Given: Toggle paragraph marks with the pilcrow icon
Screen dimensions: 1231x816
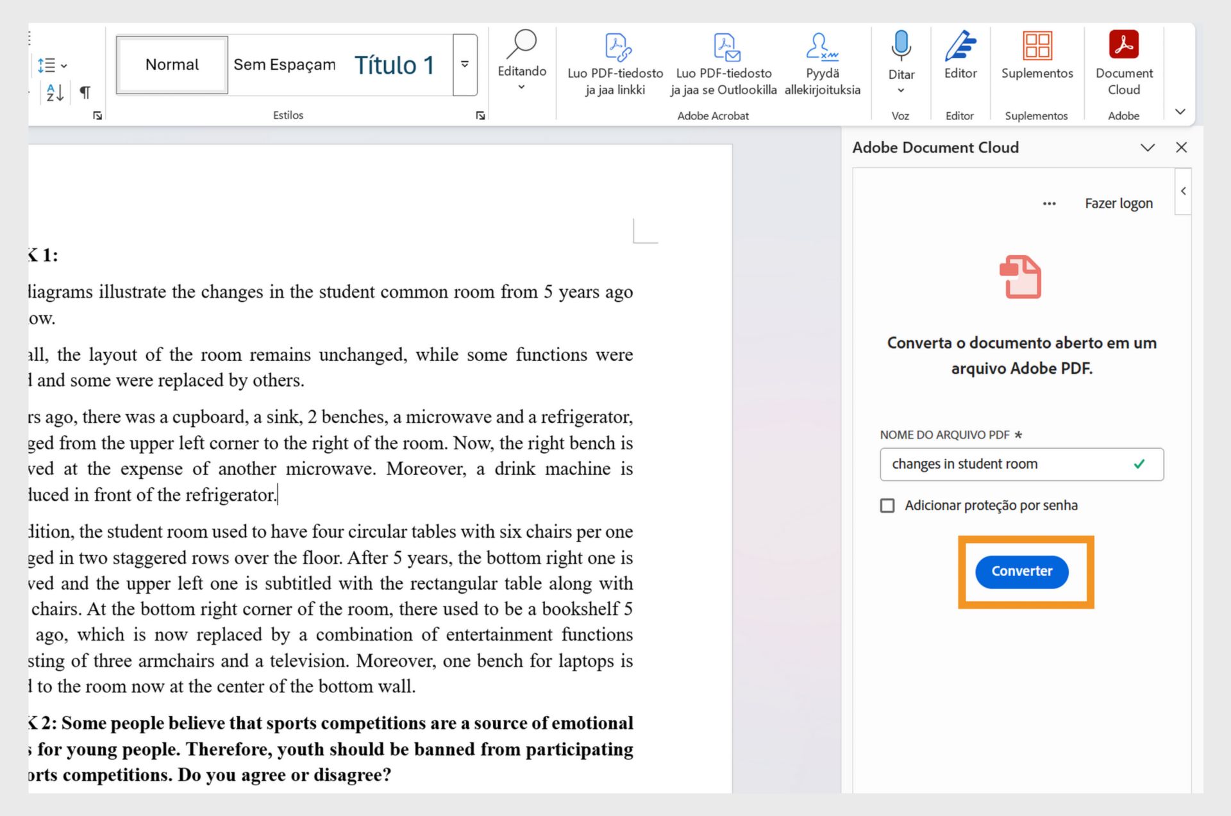Looking at the screenshot, I should click(x=85, y=92).
